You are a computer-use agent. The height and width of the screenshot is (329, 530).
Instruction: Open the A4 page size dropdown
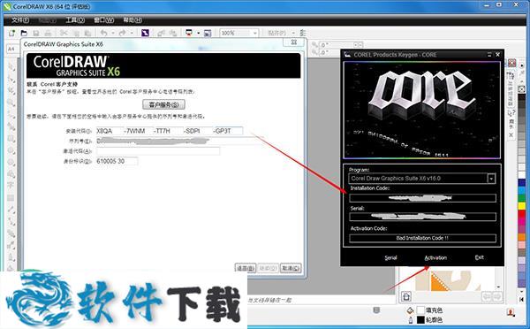click(11, 49)
